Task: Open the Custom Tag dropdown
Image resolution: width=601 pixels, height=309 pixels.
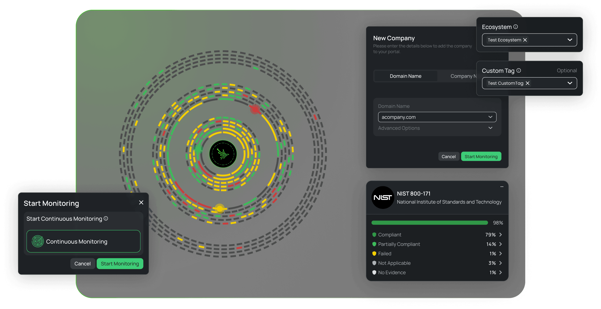Action: [x=570, y=83]
